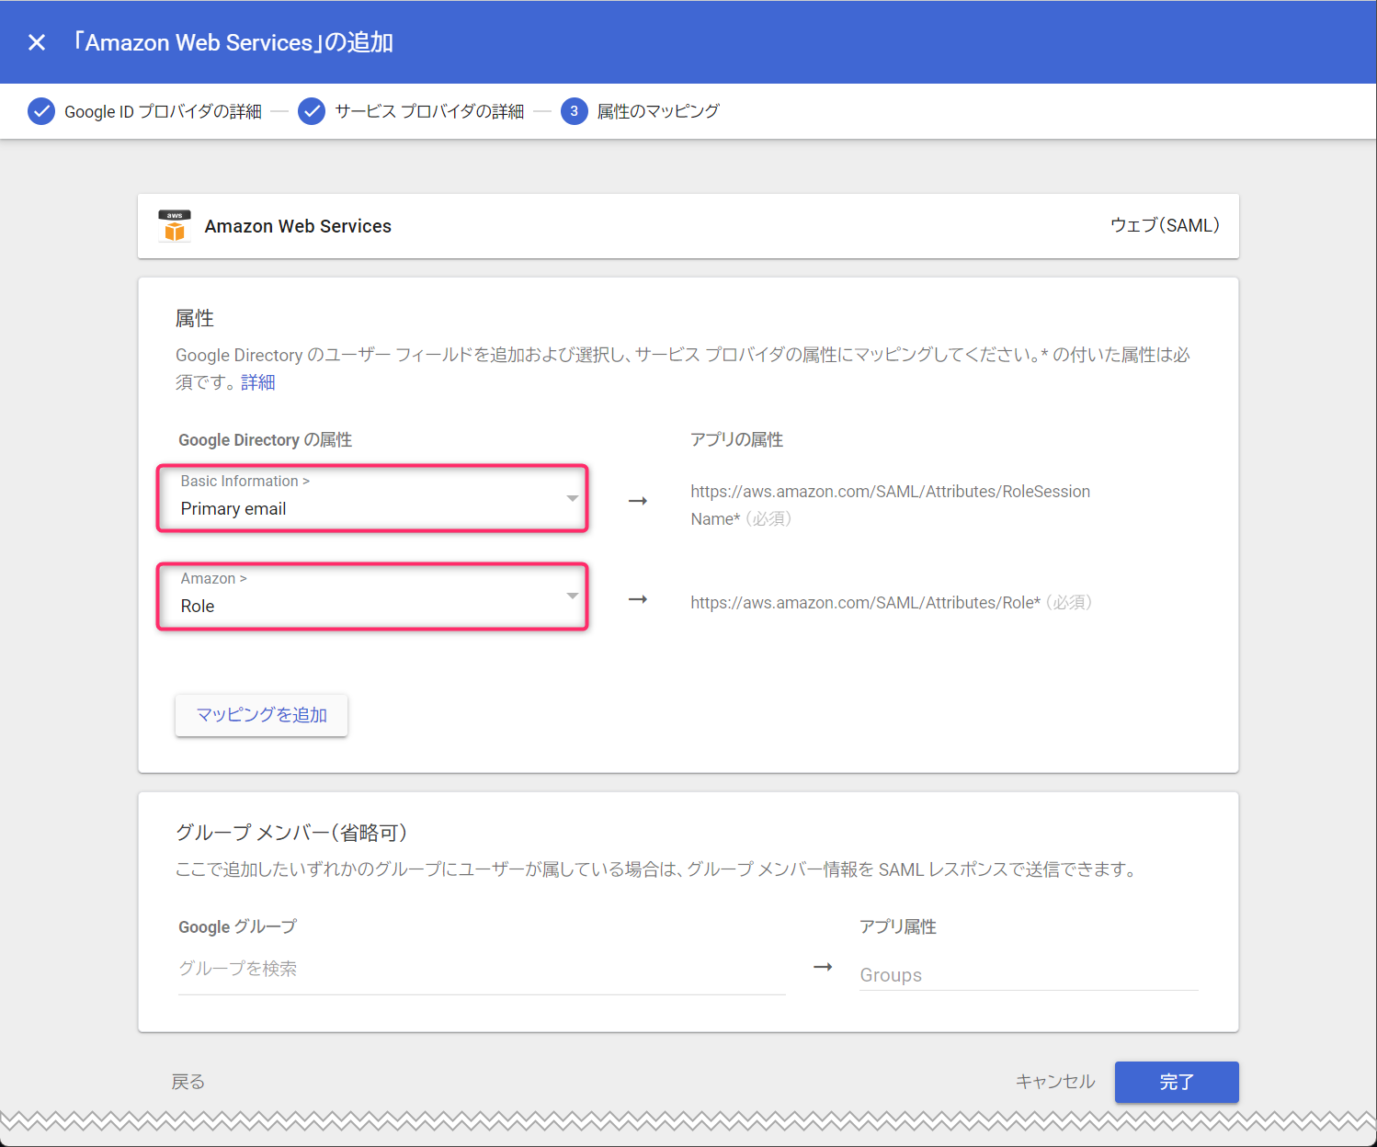Open the 詳細 help link

click(258, 382)
